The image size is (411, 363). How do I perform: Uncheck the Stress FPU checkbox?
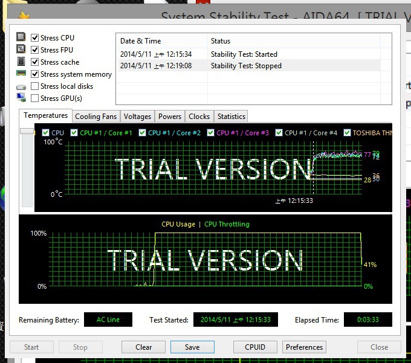point(35,50)
